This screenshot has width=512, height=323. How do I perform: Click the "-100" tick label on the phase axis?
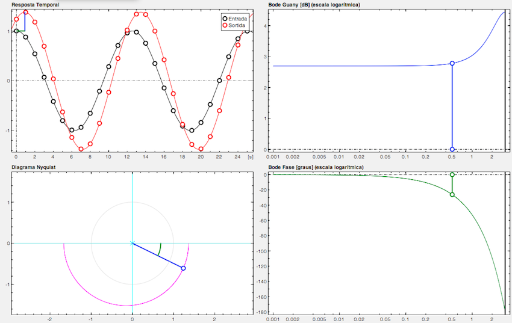(x=262, y=251)
